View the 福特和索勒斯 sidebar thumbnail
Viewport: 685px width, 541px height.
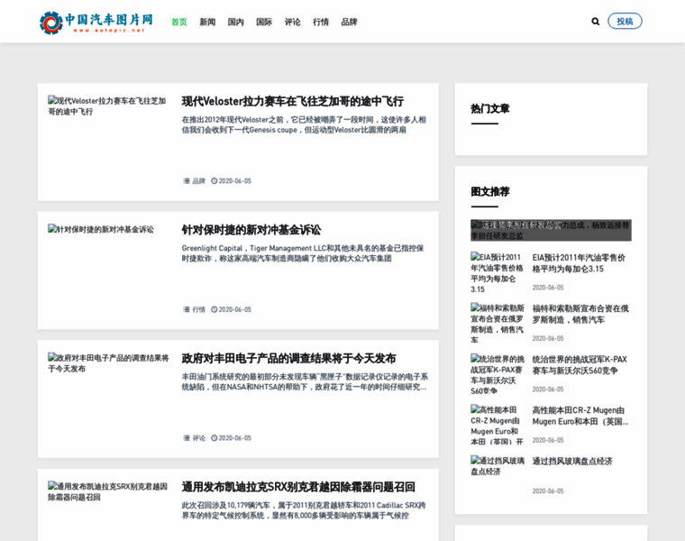pyautogui.click(x=498, y=323)
